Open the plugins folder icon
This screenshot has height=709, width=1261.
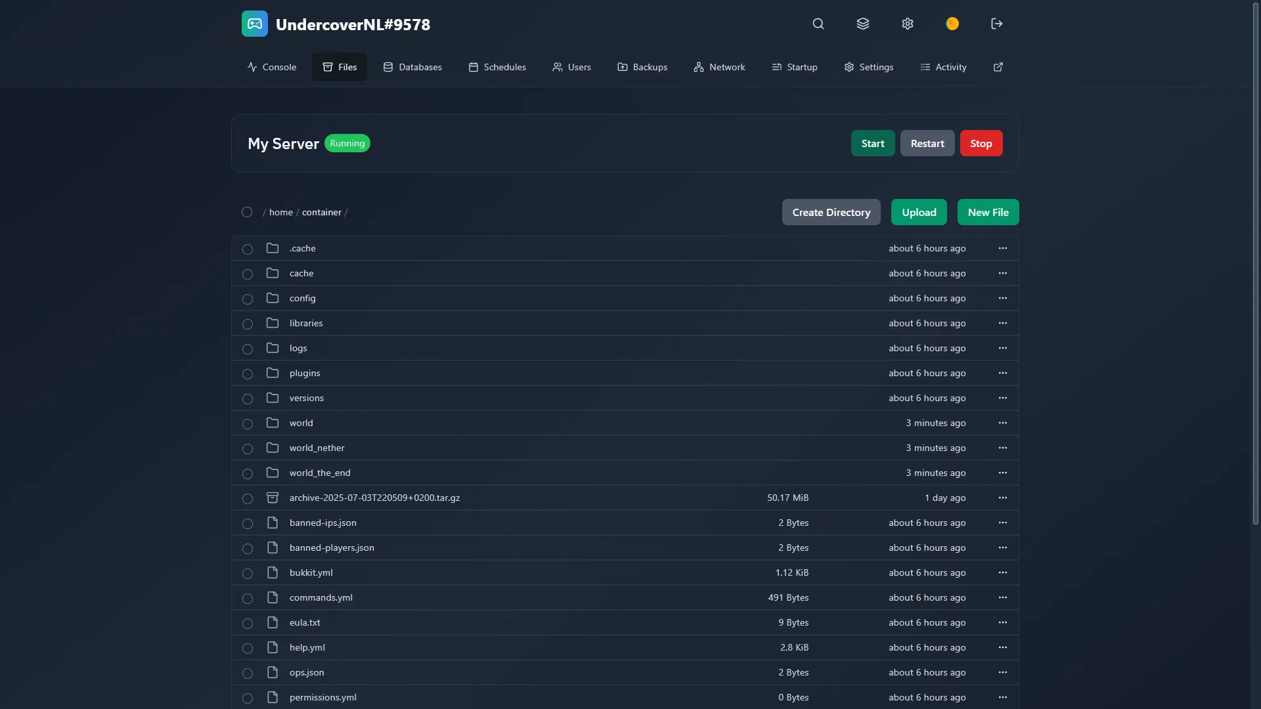[273, 373]
